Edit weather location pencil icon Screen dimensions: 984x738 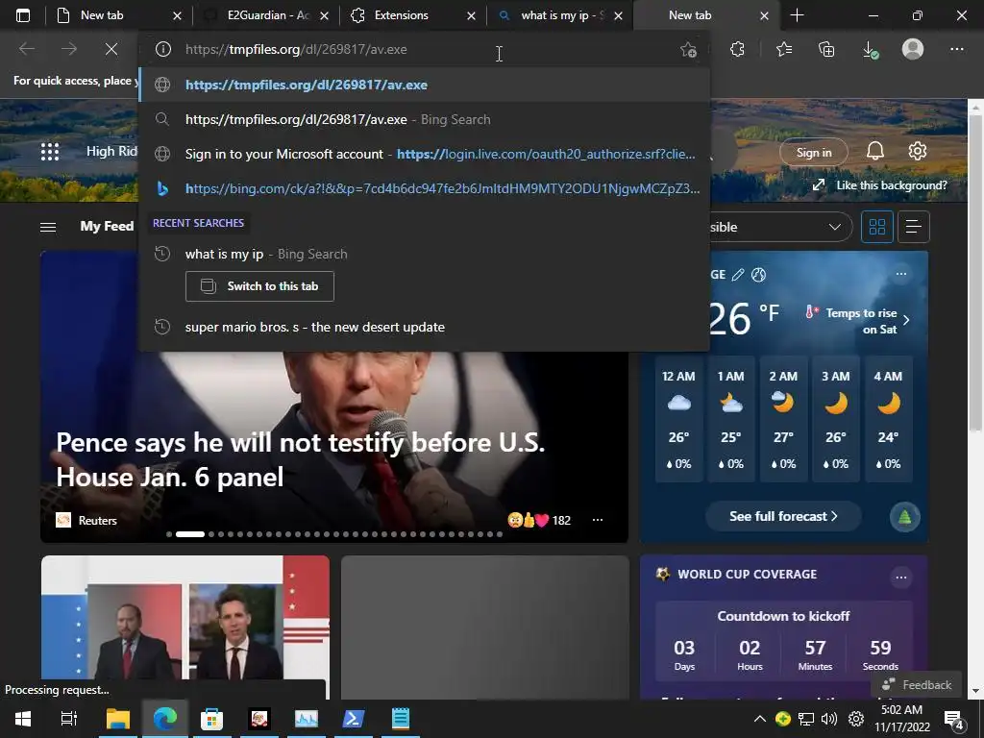738,274
